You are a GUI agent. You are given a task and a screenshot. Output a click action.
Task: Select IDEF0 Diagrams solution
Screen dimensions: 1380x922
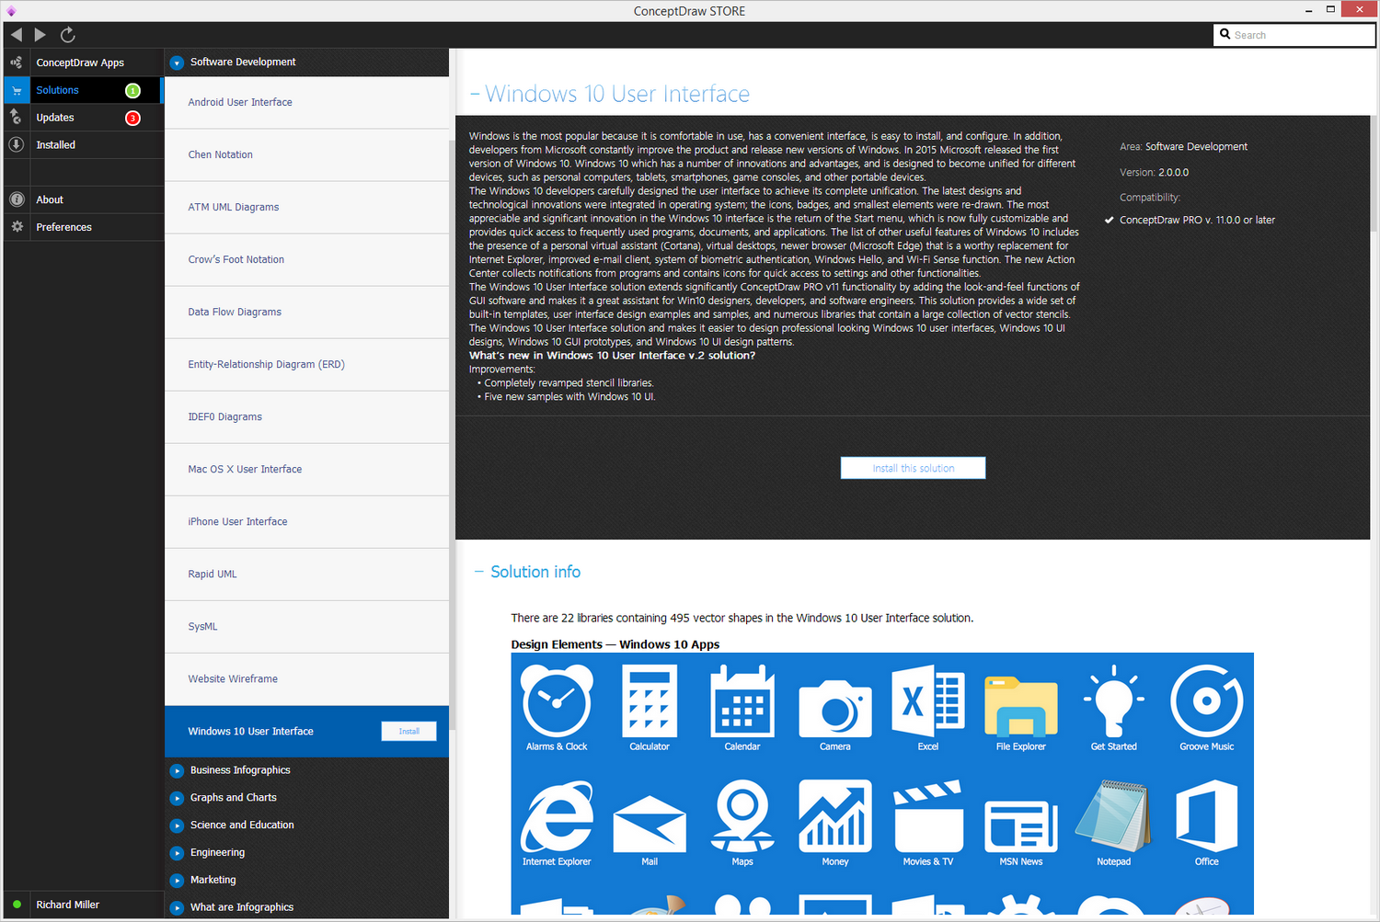click(x=306, y=416)
